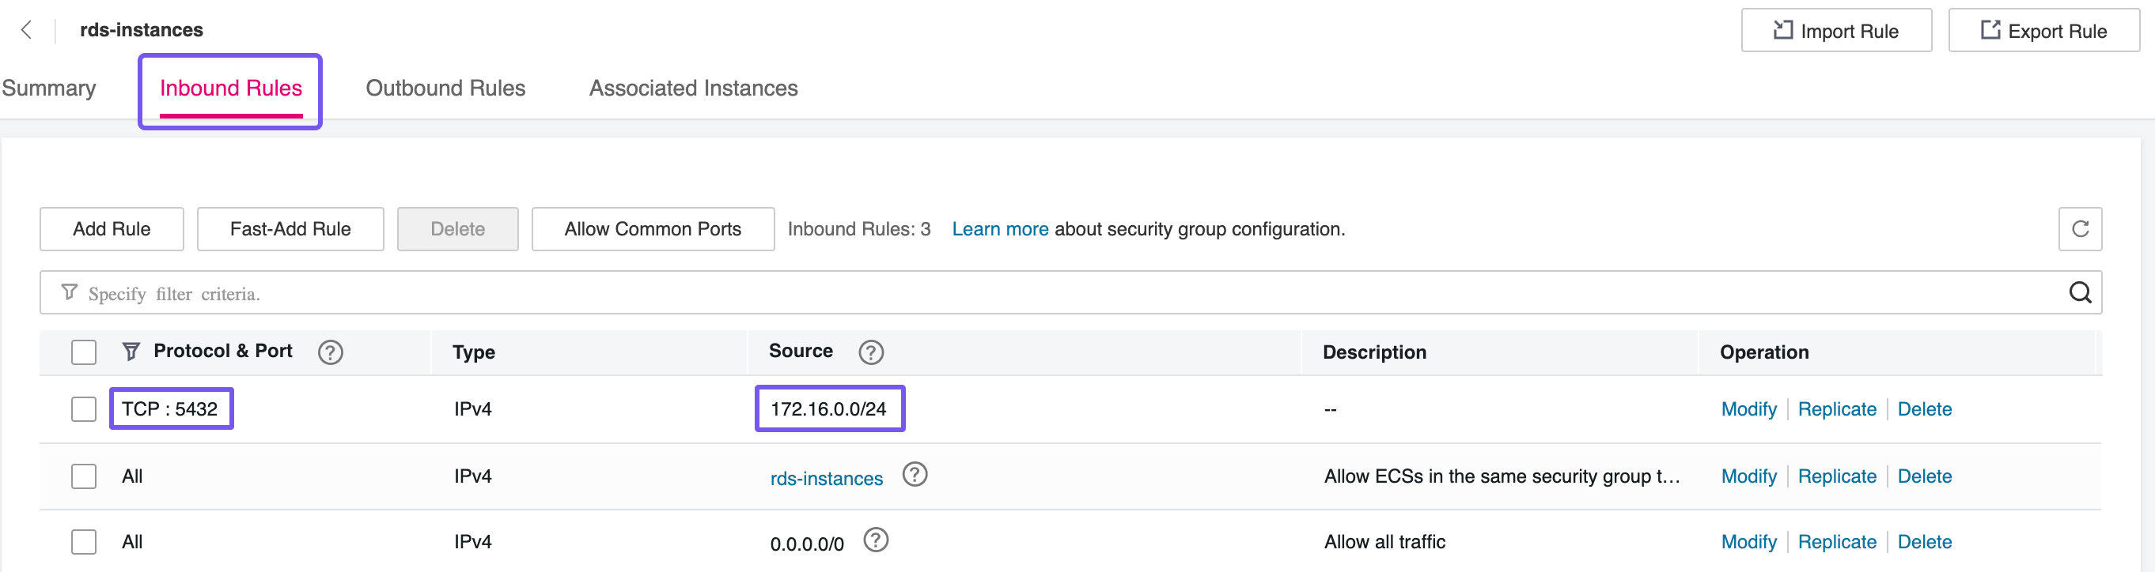Click the Import Rule button
The height and width of the screenshot is (572, 2155).
(1835, 31)
